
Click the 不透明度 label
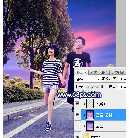(x=109, y=79)
